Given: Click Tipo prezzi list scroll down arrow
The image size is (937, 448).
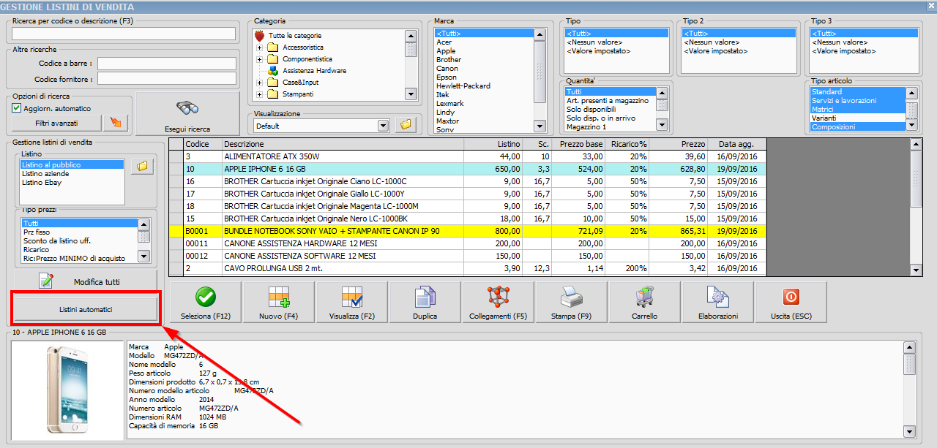Looking at the screenshot, I should (143, 257).
